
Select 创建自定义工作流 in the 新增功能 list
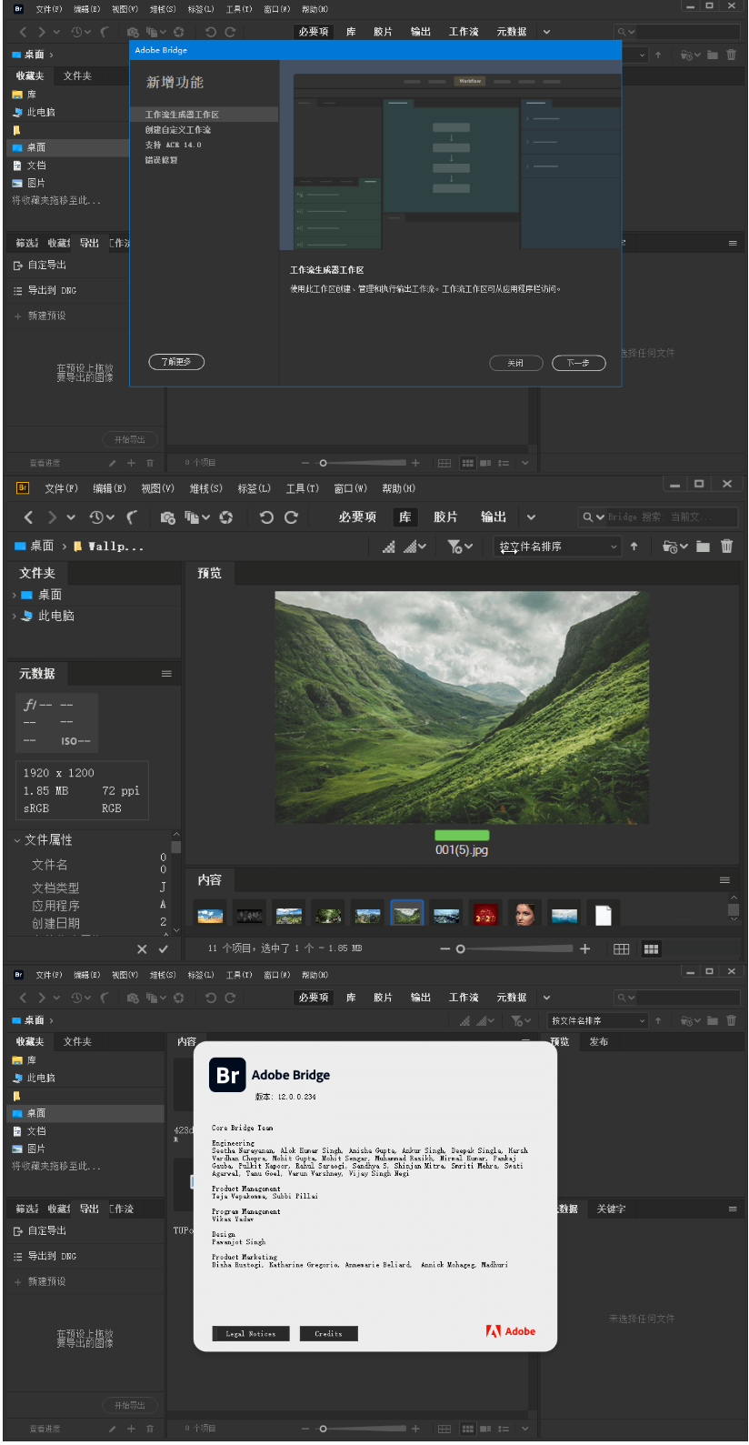pos(178,130)
